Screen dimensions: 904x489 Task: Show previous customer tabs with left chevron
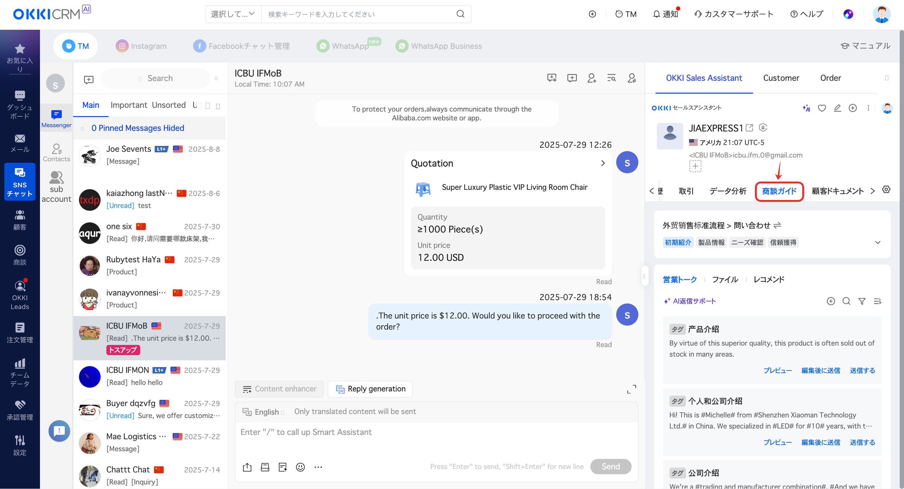[x=652, y=191]
